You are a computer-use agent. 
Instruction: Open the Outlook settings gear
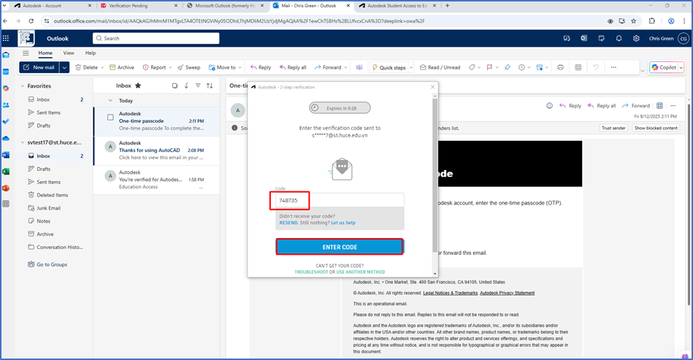pos(636,38)
